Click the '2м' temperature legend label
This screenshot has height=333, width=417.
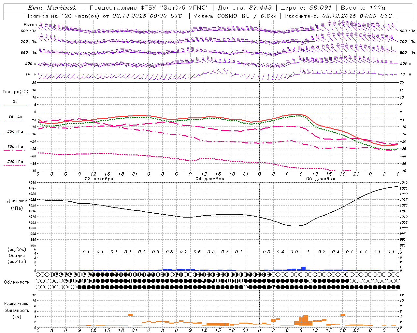pyautogui.click(x=15, y=102)
